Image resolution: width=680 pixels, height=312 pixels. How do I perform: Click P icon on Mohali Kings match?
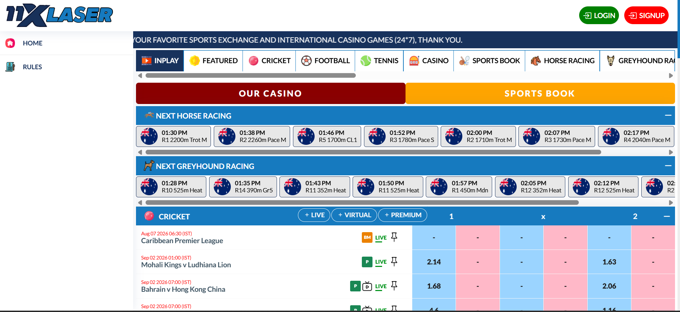tap(367, 262)
